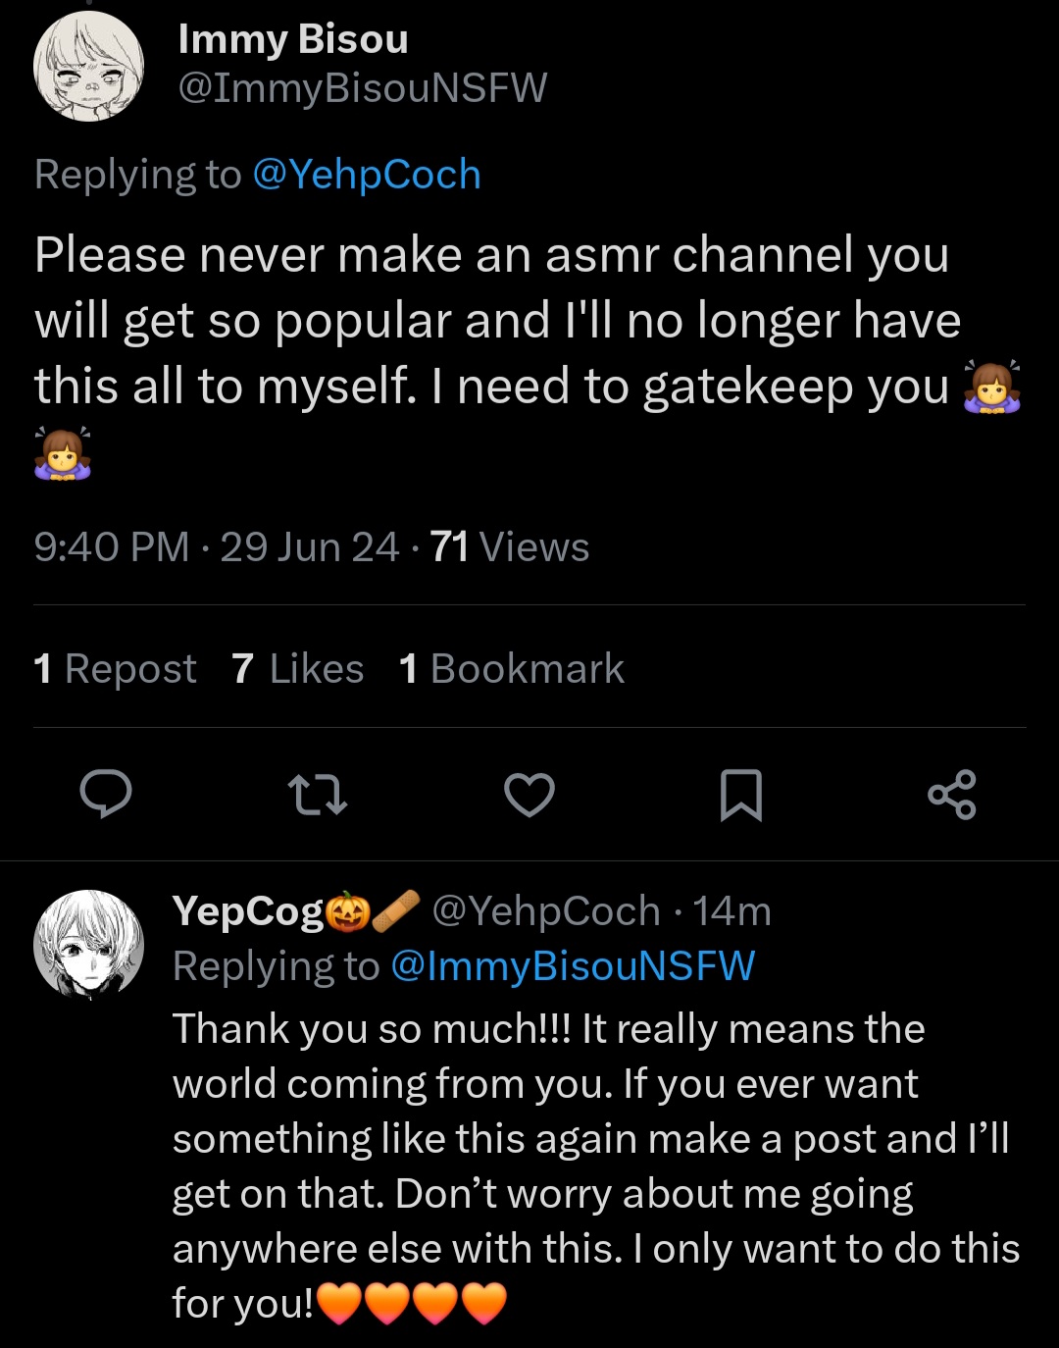Image resolution: width=1059 pixels, height=1348 pixels.
Task: Open the 71 Views analytics
Action: (510, 546)
